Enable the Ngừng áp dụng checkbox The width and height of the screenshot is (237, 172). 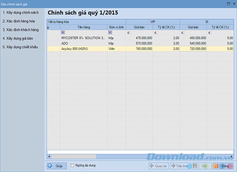pos(73,165)
